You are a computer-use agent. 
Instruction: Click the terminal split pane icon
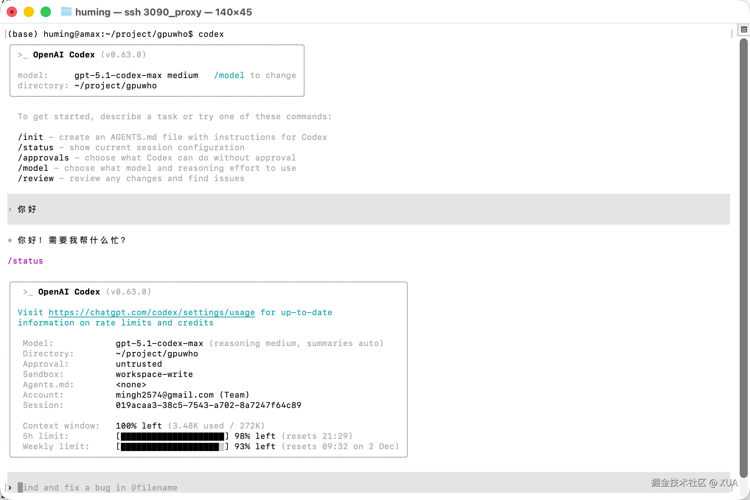(744, 29)
